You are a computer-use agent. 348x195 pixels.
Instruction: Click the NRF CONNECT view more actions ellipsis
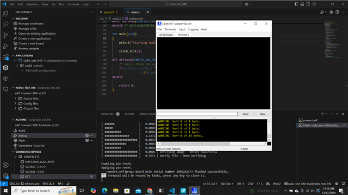click(91, 12)
